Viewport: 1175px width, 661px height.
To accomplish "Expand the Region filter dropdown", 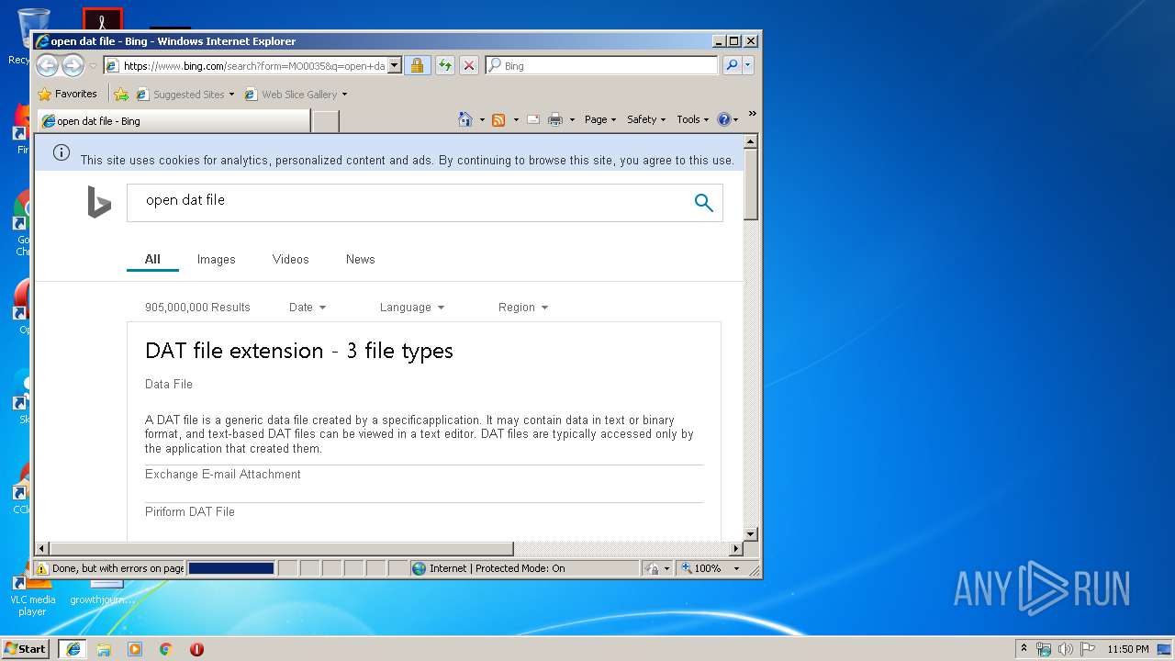I will (523, 308).
